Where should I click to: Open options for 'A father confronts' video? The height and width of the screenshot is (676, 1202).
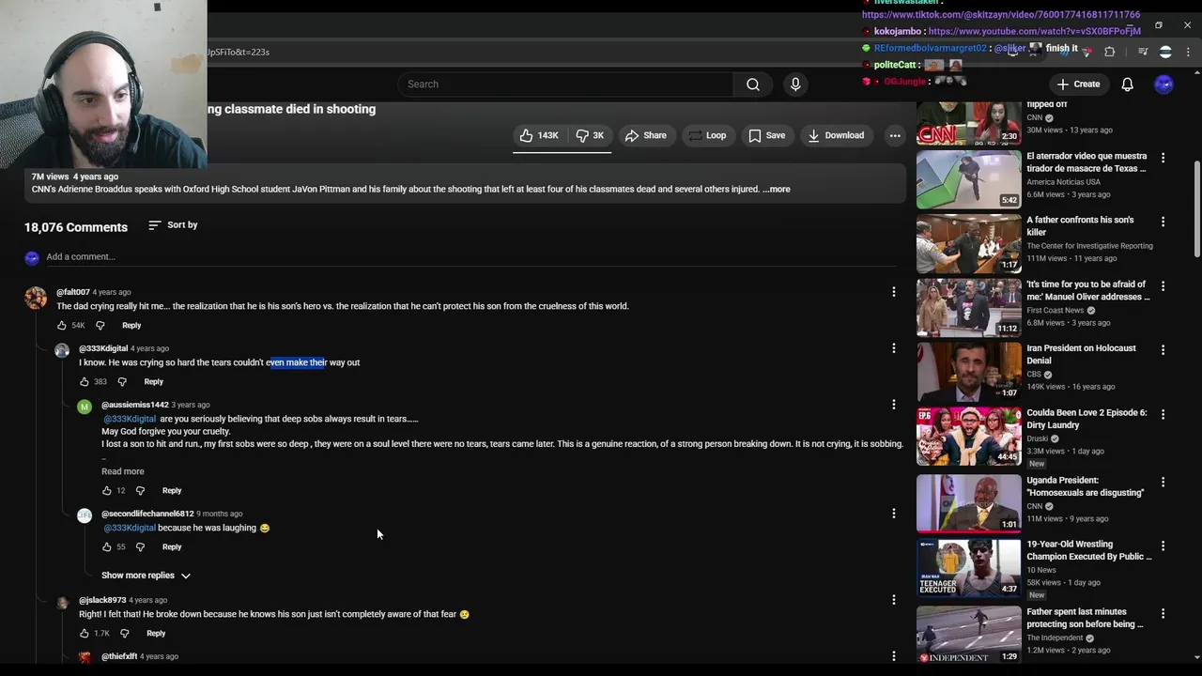coord(1163,222)
